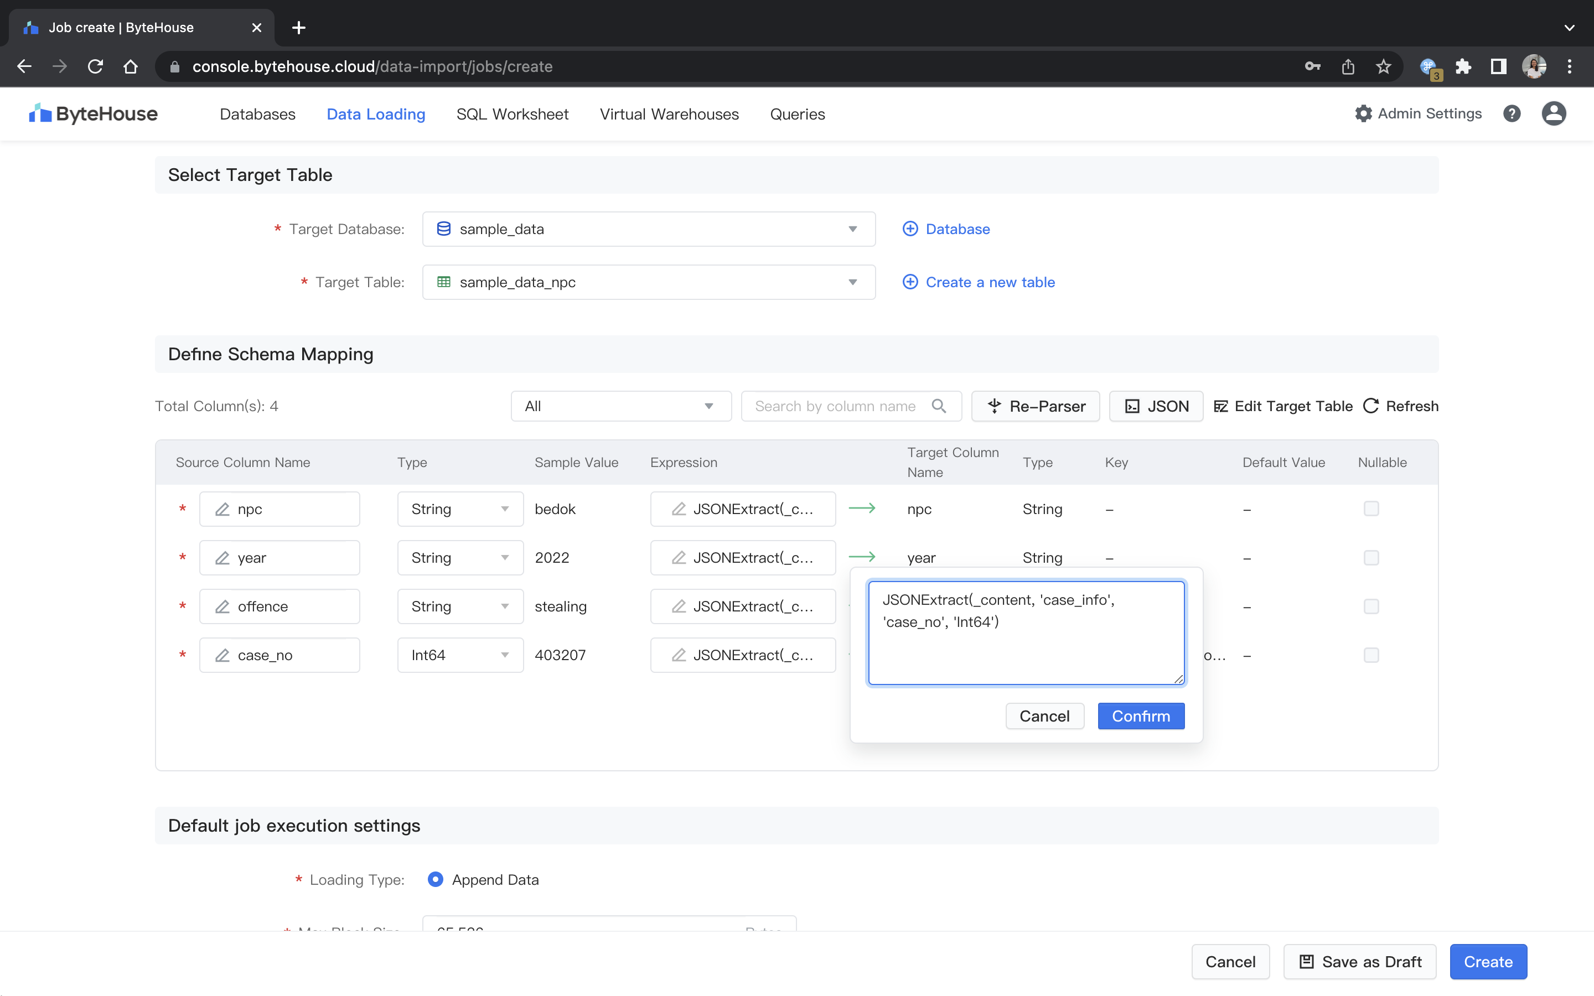This screenshot has width=1594, height=996.
Task: Click the Create a new table link
Action: click(990, 282)
